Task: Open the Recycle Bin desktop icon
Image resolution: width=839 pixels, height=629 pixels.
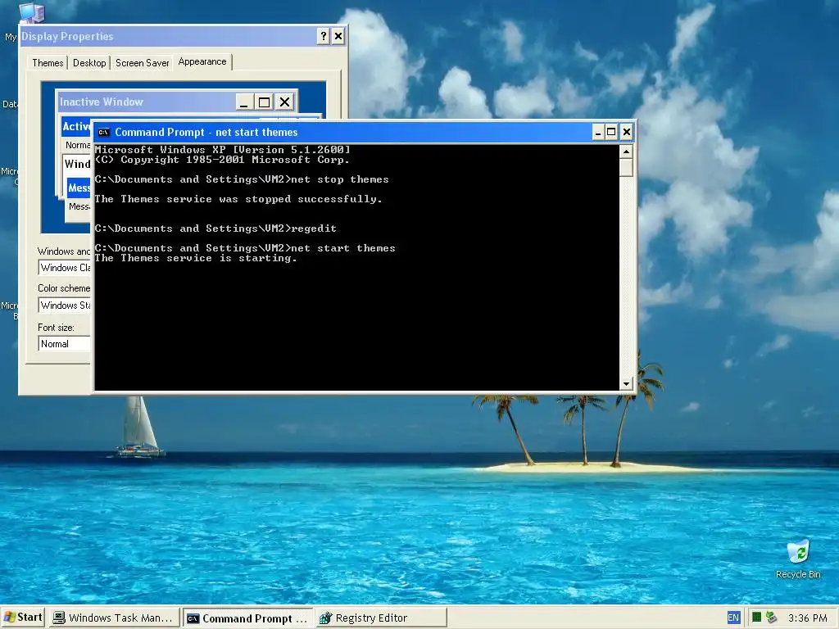Action: [798, 559]
